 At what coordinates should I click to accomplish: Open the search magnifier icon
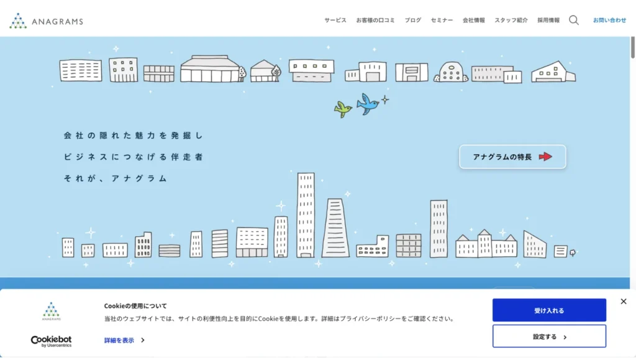[x=573, y=21]
